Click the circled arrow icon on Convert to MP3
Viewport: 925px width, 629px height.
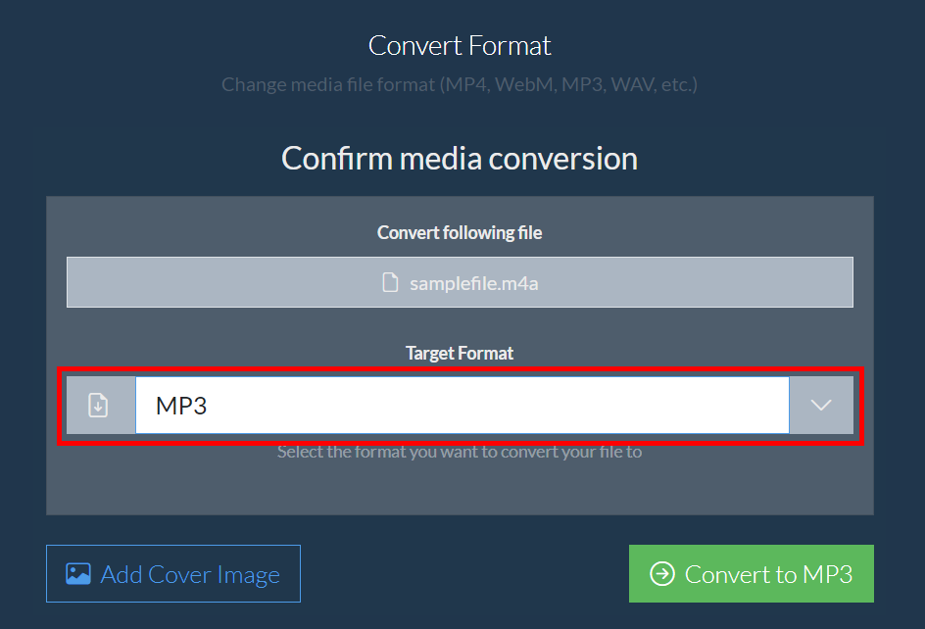point(664,573)
